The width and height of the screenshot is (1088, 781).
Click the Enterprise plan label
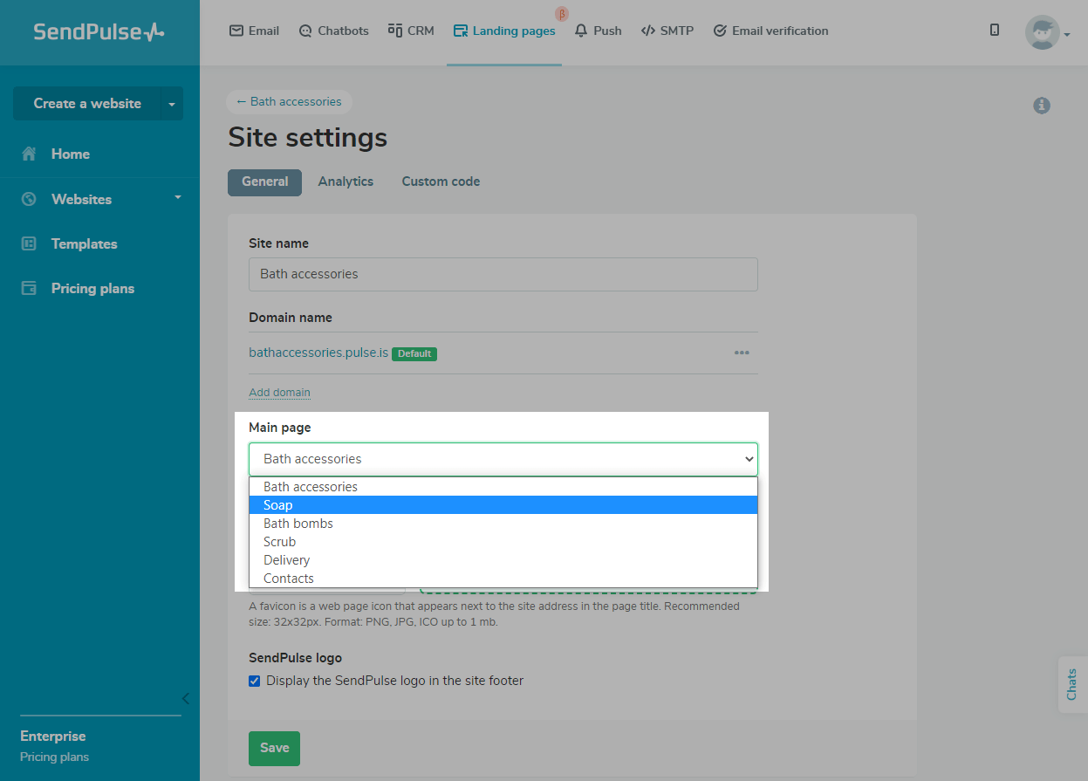(x=53, y=736)
